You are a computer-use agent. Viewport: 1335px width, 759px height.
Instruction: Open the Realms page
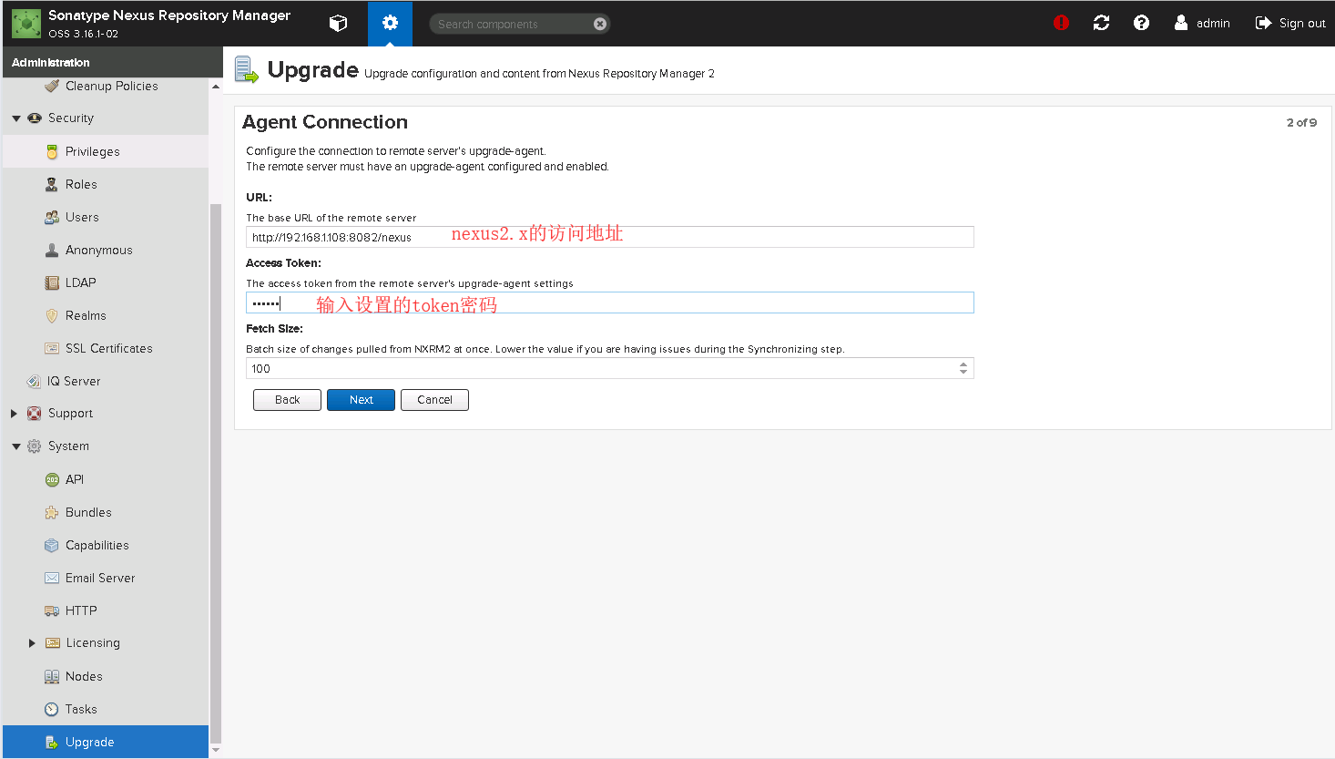point(86,315)
